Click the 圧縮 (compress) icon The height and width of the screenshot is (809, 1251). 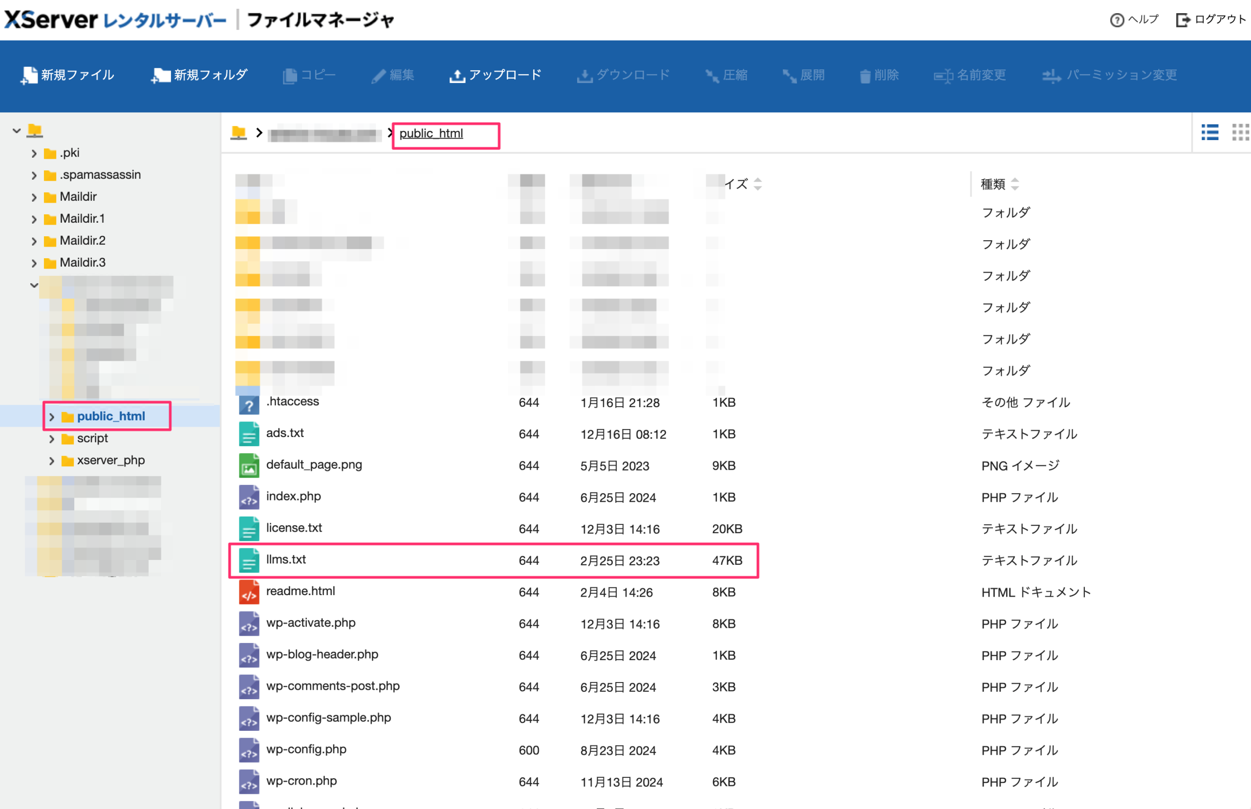pos(727,75)
